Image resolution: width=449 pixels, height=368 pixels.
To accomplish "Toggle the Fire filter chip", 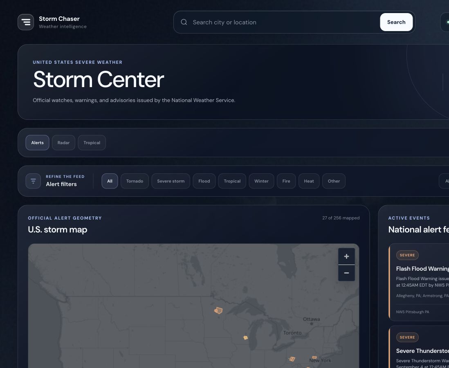I will [x=286, y=181].
